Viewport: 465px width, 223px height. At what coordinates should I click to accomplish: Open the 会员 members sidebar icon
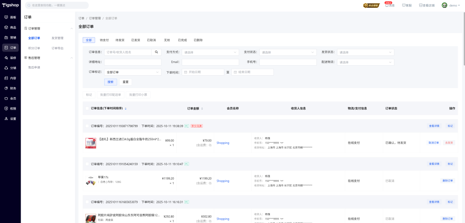6,98
